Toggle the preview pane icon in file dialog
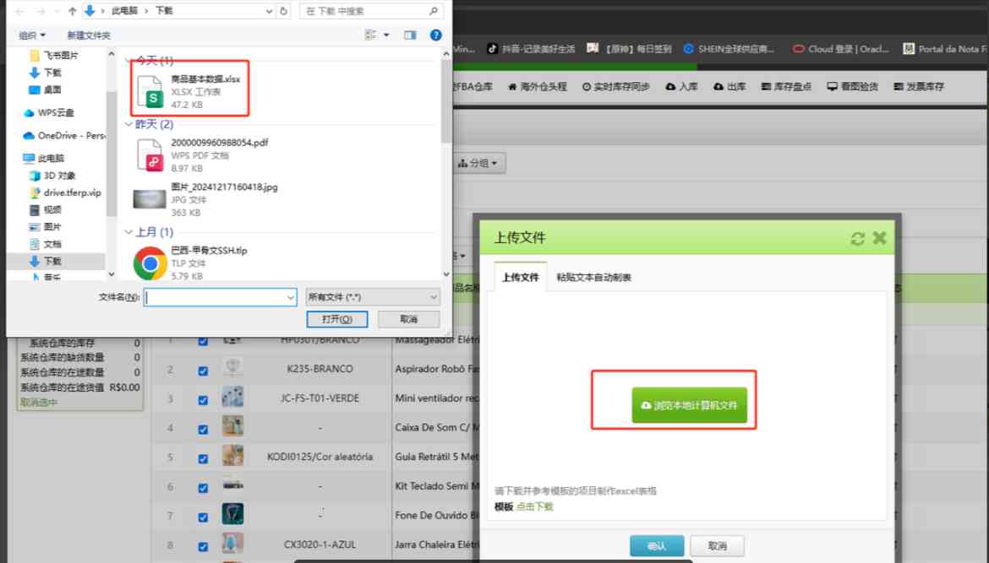The width and height of the screenshot is (989, 563). (410, 35)
